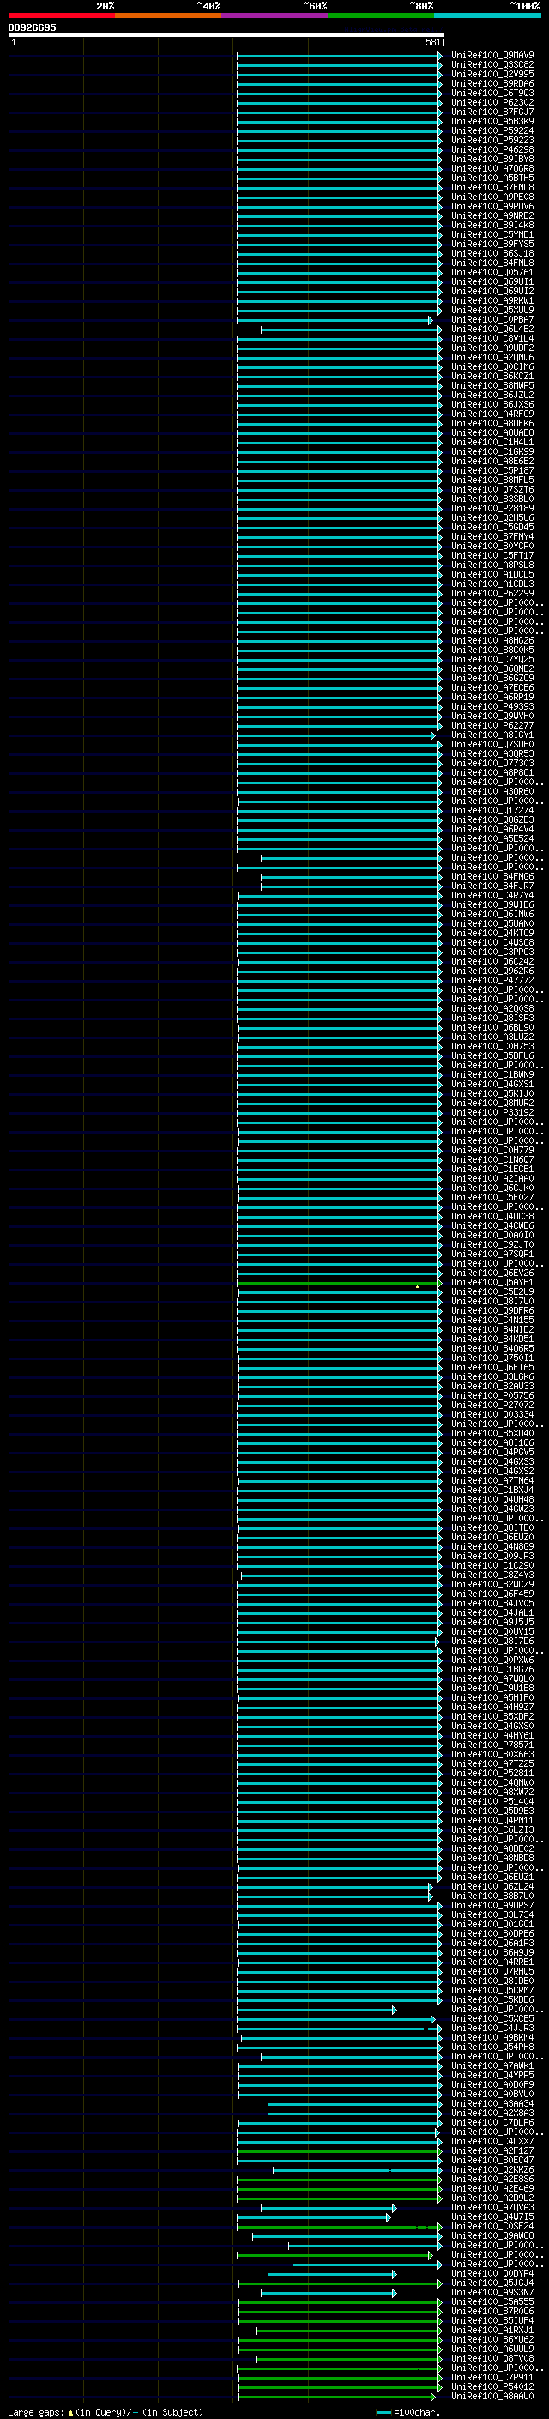
Task: Click the =100char. scale legend
Action: coord(407,2412)
